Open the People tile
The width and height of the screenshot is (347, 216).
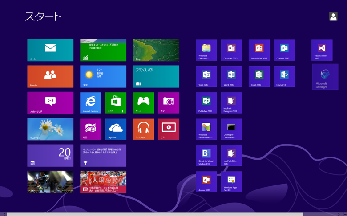(50, 76)
